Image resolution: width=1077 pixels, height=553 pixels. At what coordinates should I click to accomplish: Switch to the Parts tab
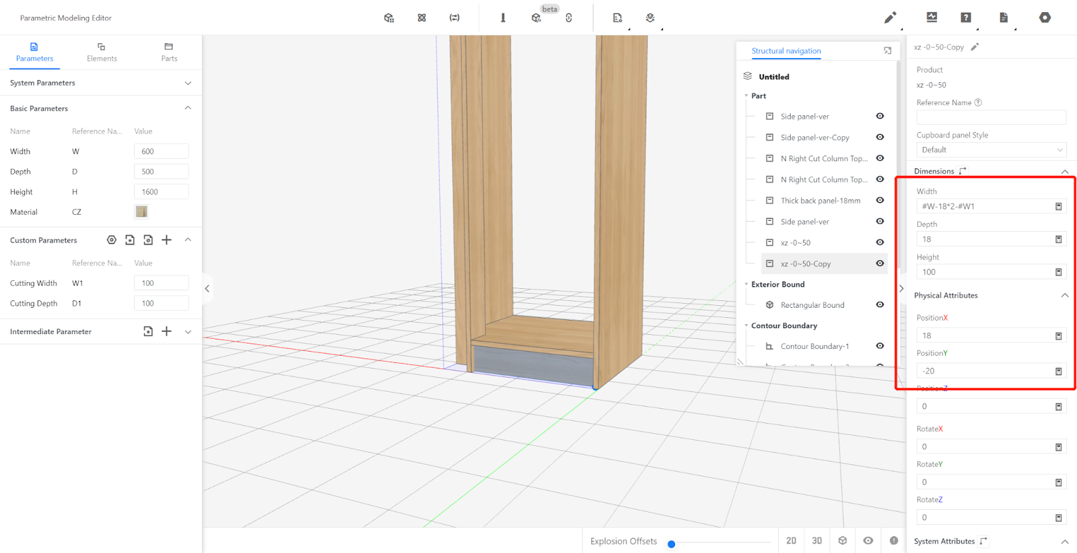coord(169,53)
